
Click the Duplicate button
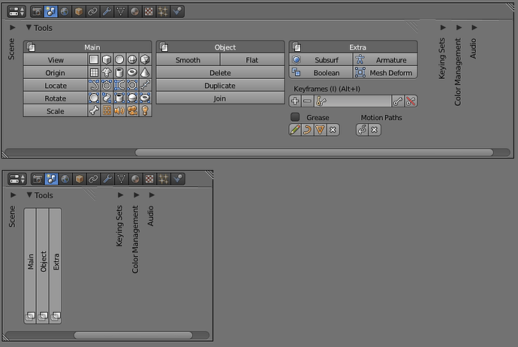coord(221,86)
